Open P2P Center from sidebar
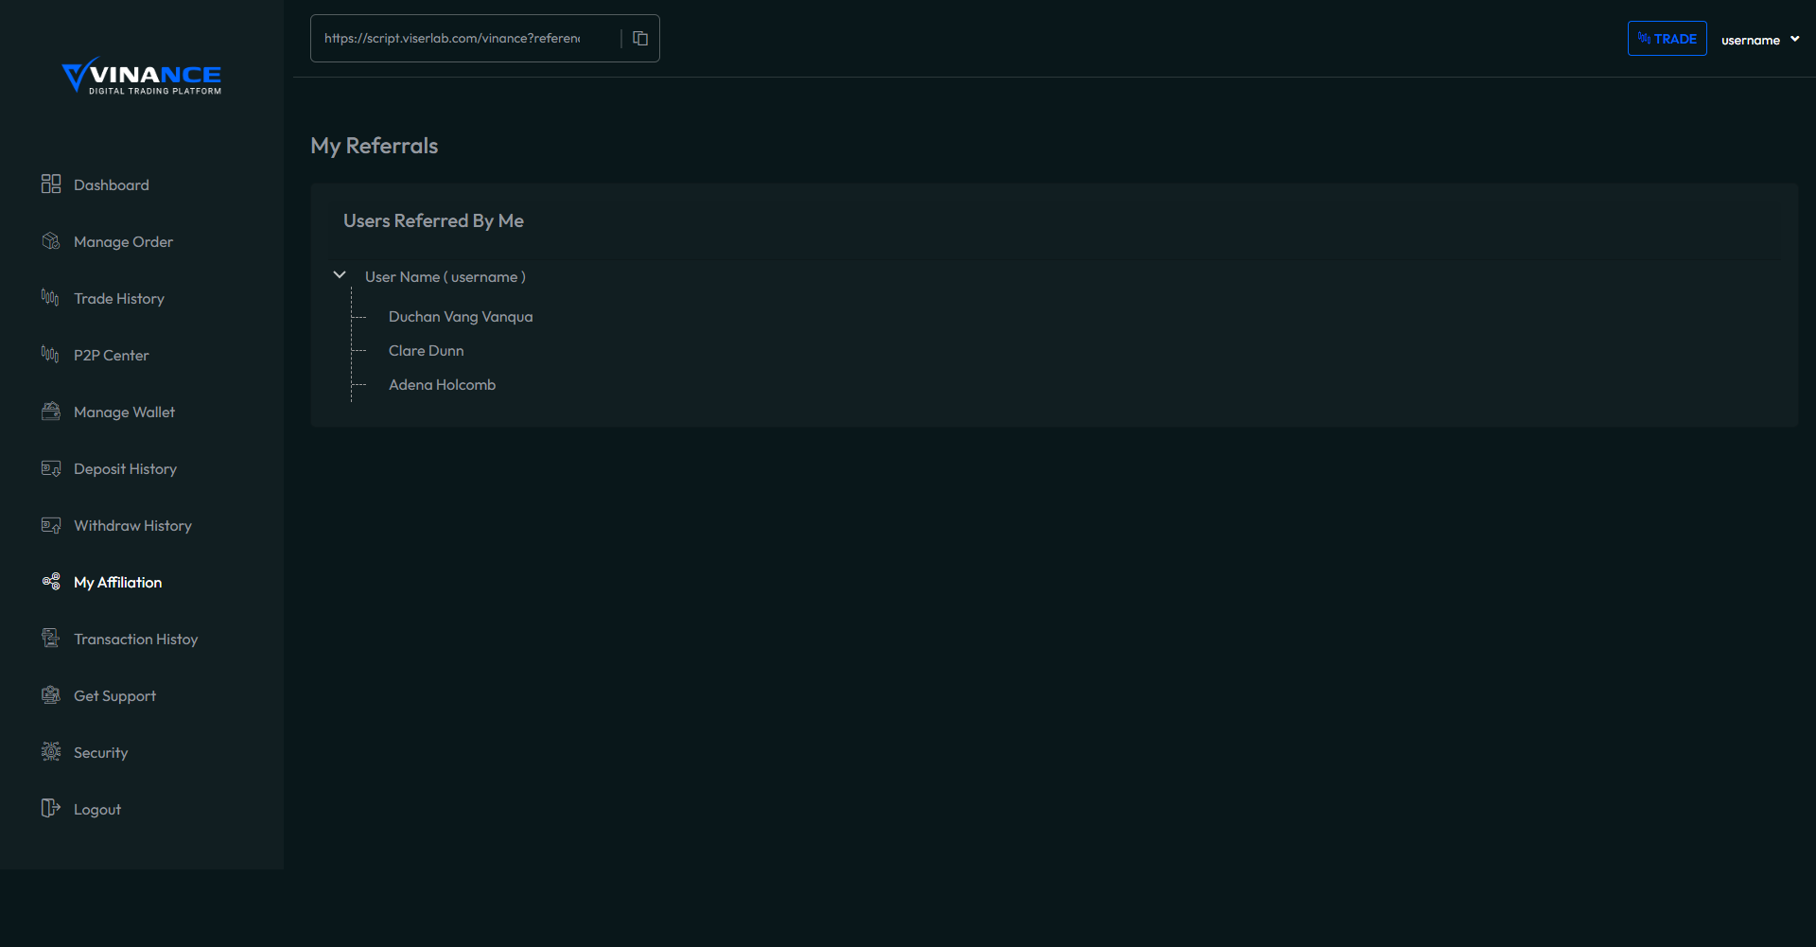The height and width of the screenshot is (947, 1816). pyautogui.click(x=111, y=356)
